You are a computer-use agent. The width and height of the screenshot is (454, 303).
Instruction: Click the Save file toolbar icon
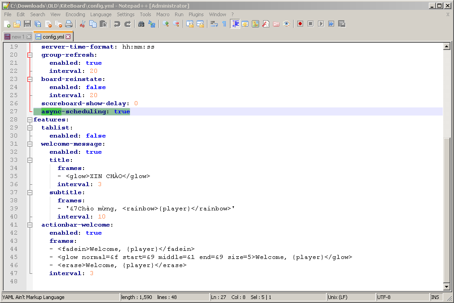(x=27, y=24)
